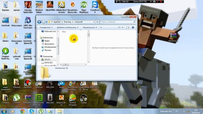Image resolution: width=203 pixels, height=114 pixels.
Task: Open the view options dropdown arrow
Action: point(123,28)
